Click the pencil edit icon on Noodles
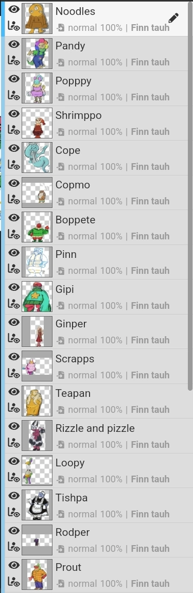193x593 pixels. [x=173, y=18]
